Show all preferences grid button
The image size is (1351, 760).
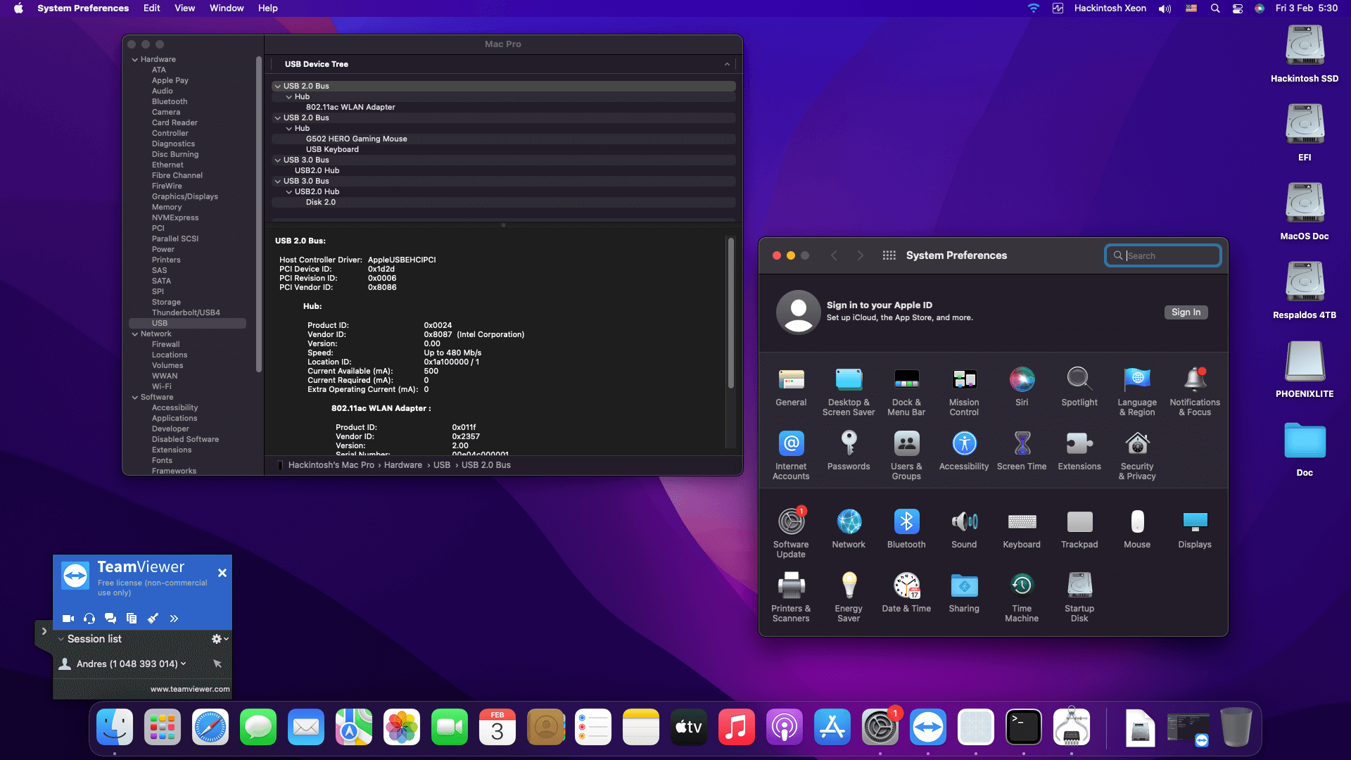pyautogui.click(x=889, y=255)
